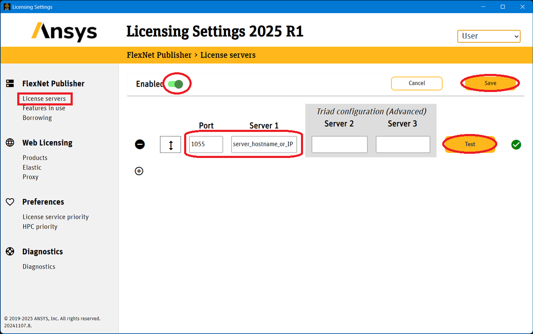Click the Licensing Settings title bar app icon
The height and width of the screenshot is (334, 533).
pyautogui.click(x=7, y=7)
